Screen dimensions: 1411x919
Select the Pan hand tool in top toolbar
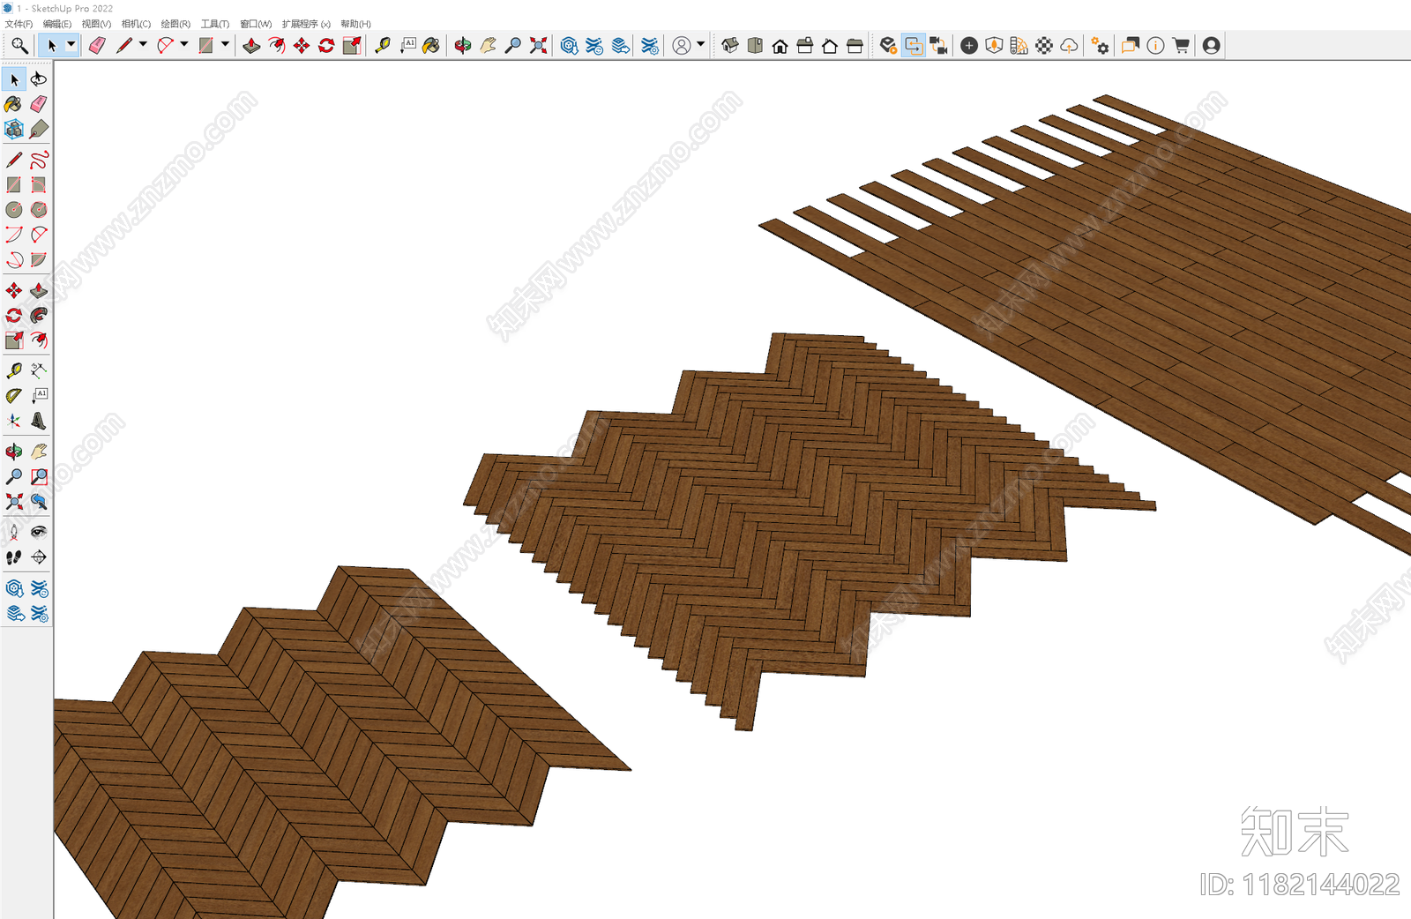488,46
